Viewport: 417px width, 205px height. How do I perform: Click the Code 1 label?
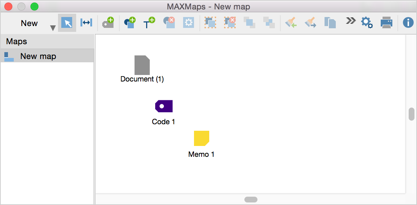click(163, 122)
